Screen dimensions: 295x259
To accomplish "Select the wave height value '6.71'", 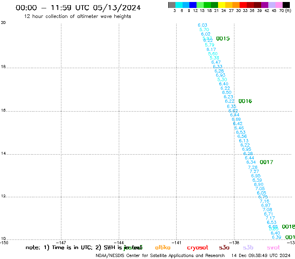I will tap(268, 214).
